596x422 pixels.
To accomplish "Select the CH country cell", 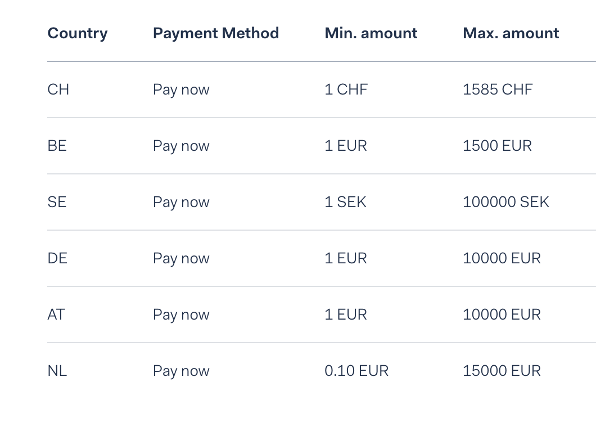I will [x=58, y=89].
